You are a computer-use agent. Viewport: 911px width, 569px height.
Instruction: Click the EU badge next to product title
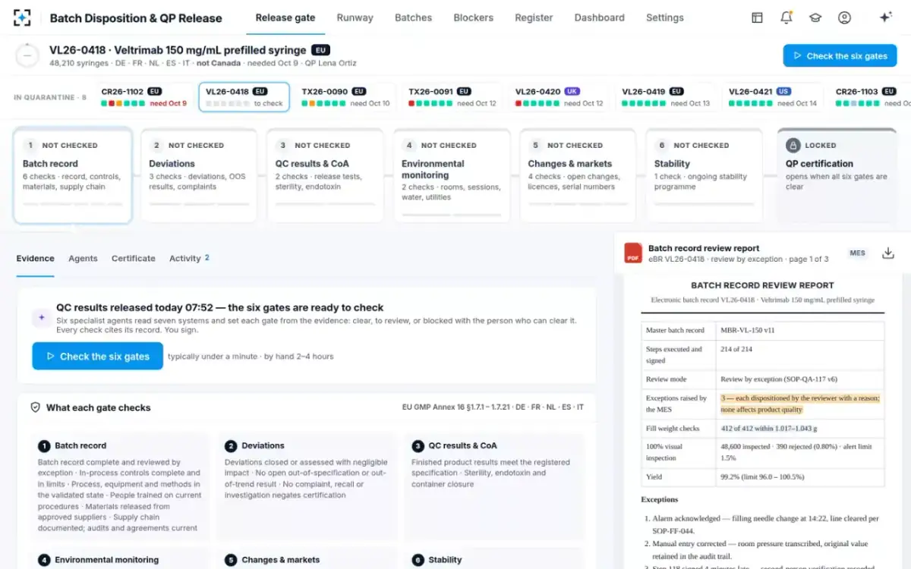tap(320, 50)
